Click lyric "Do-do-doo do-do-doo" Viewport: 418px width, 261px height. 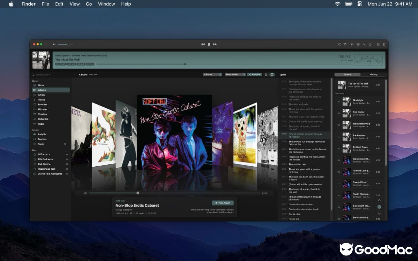(300, 205)
